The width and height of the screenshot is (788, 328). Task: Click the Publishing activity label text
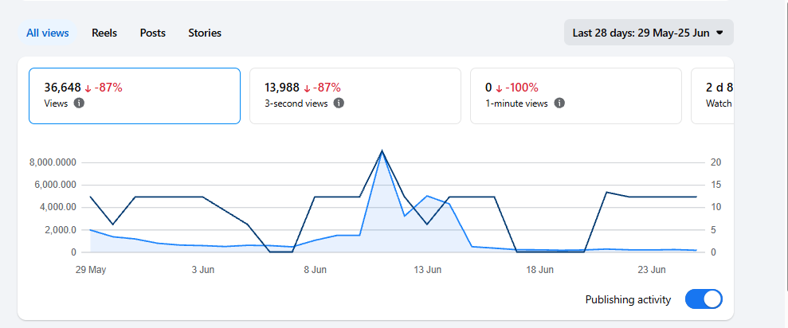pos(628,300)
